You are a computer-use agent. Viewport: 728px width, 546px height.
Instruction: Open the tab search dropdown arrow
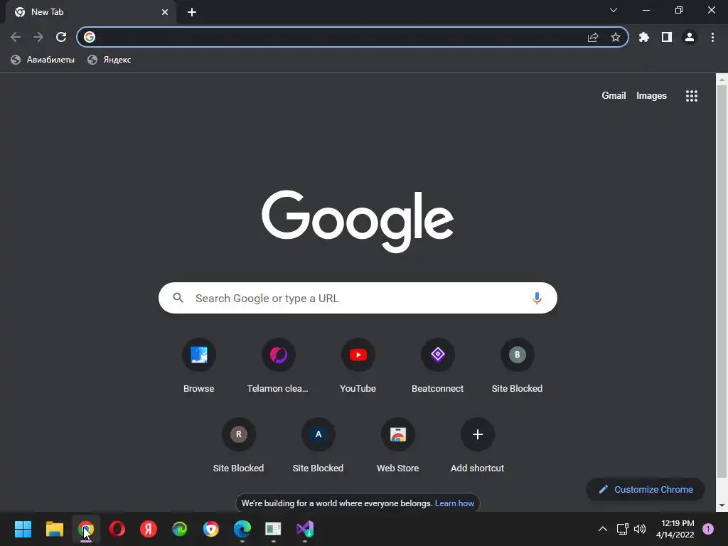coord(614,10)
